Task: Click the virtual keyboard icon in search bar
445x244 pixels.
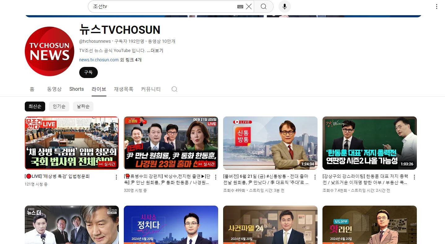Action: tap(240, 7)
